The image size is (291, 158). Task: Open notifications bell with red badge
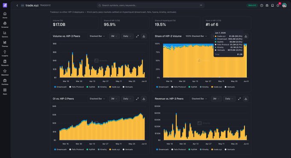click(x=278, y=6)
